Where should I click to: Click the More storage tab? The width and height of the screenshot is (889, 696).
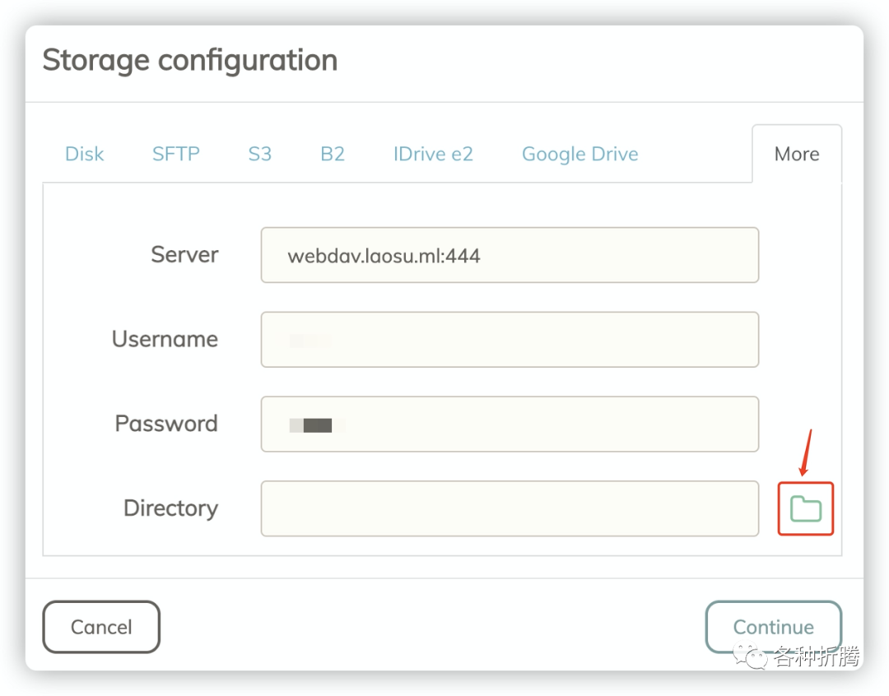pos(797,154)
